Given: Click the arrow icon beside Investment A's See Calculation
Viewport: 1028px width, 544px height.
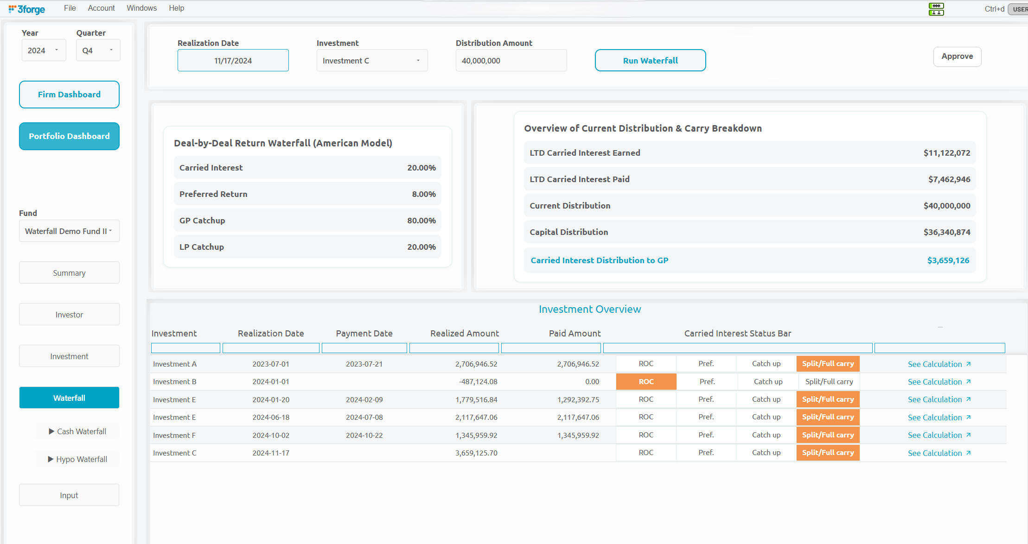Looking at the screenshot, I should pyautogui.click(x=968, y=364).
